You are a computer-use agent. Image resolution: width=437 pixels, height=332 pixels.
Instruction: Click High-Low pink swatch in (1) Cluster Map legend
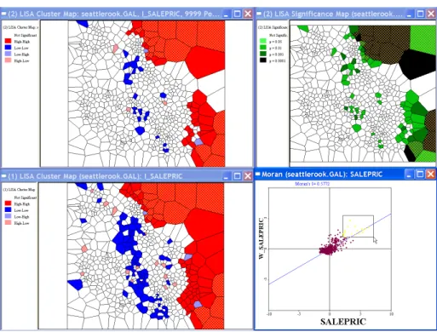click(8, 223)
